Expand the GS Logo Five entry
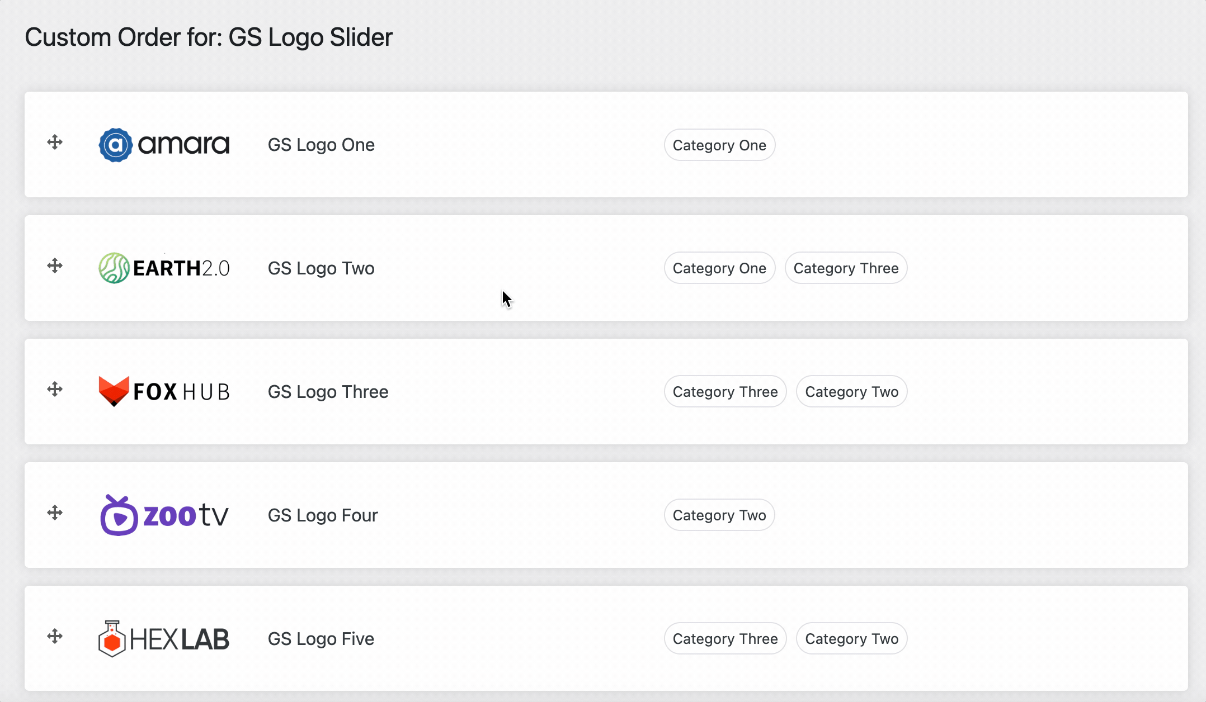 pos(321,638)
